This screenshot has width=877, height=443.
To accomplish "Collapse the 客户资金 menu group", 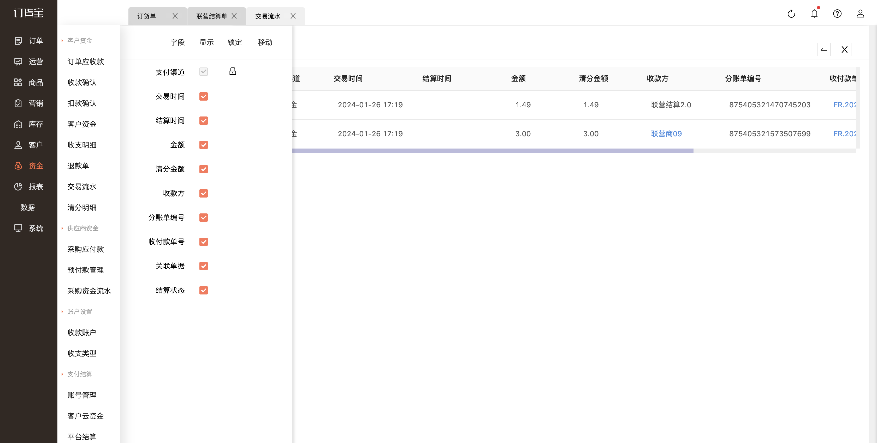I will [x=77, y=41].
